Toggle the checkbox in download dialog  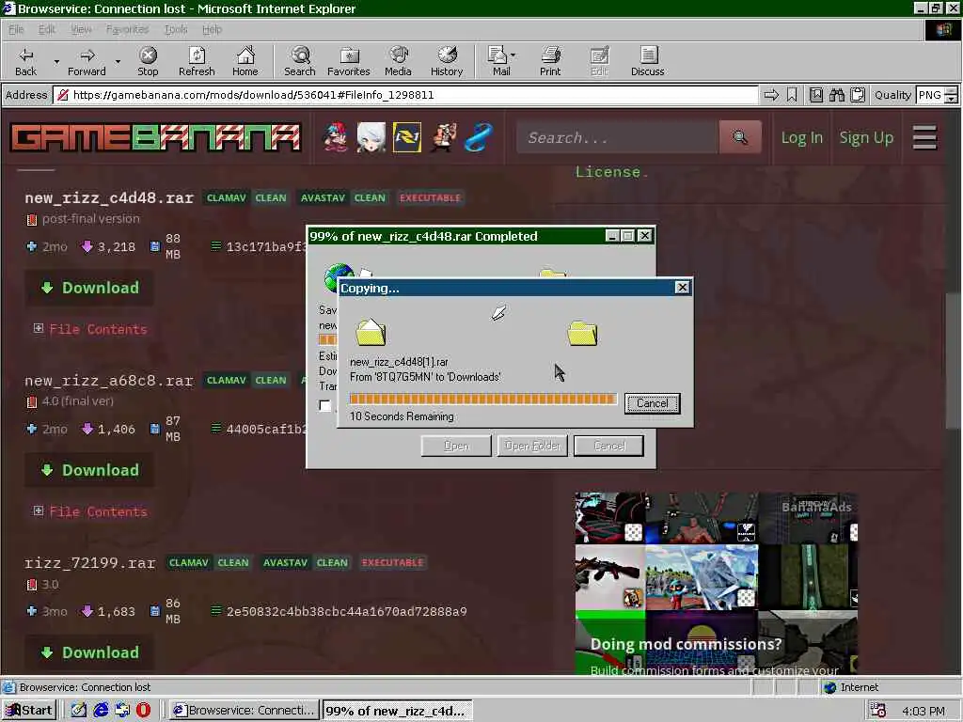pos(324,405)
